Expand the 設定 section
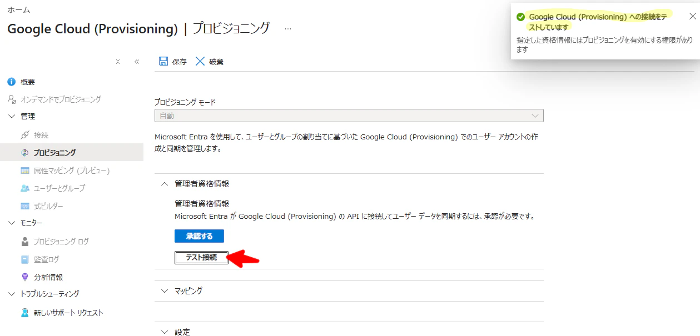Image resolution: width=700 pixels, height=336 pixels. coord(164,332)
